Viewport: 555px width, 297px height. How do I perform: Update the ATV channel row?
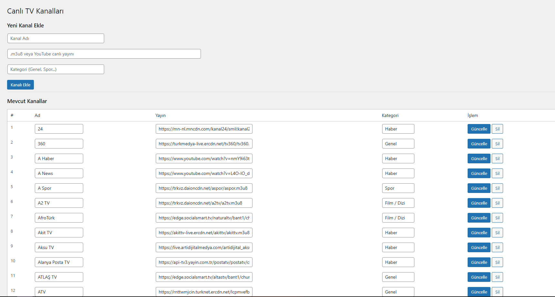coord(479,292)
